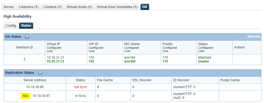Select the Virtual Hosts (1) tab
Viewport: 264px width, 103px height.
pos(79,7)
